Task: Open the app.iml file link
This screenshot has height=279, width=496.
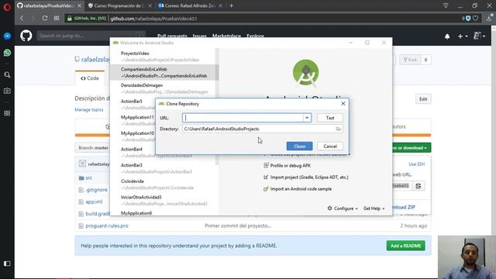Action: pyautogui.click(x=94, y=201)
